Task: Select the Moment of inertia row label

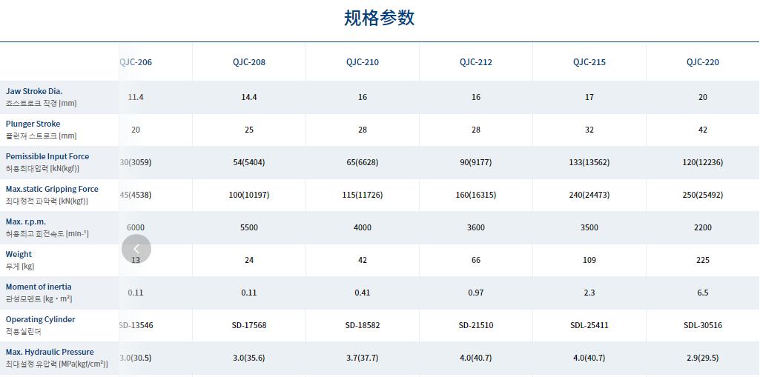Action: (39, 287)
